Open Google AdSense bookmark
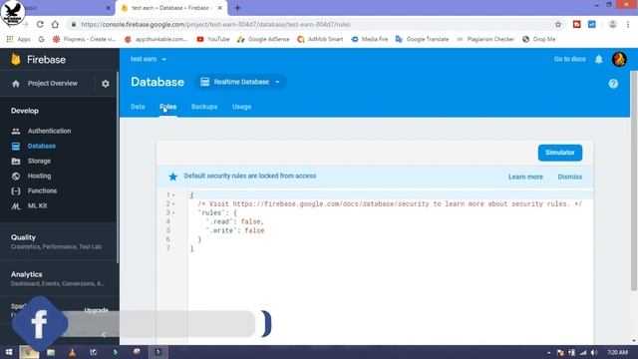Screen dimensions: 638x359 tap(263, 39)
